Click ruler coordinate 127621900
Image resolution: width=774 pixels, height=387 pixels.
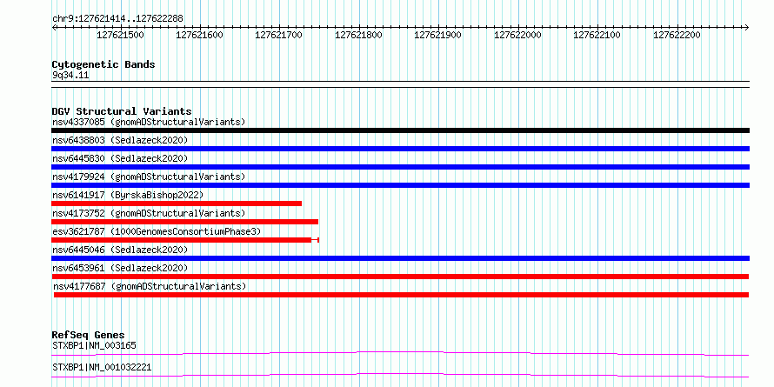click(x=437, y=35)
